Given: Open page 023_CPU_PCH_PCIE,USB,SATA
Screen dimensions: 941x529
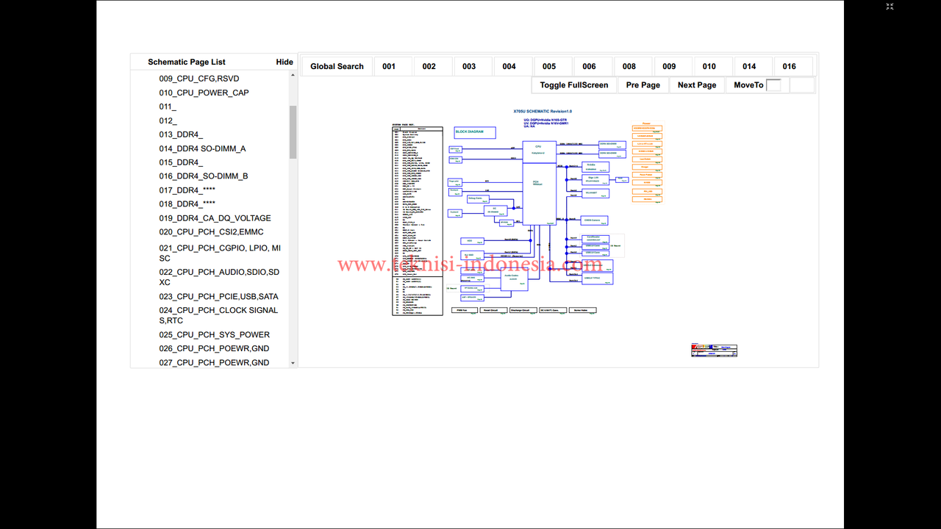Looking at the screenshot, I should 218,297.
